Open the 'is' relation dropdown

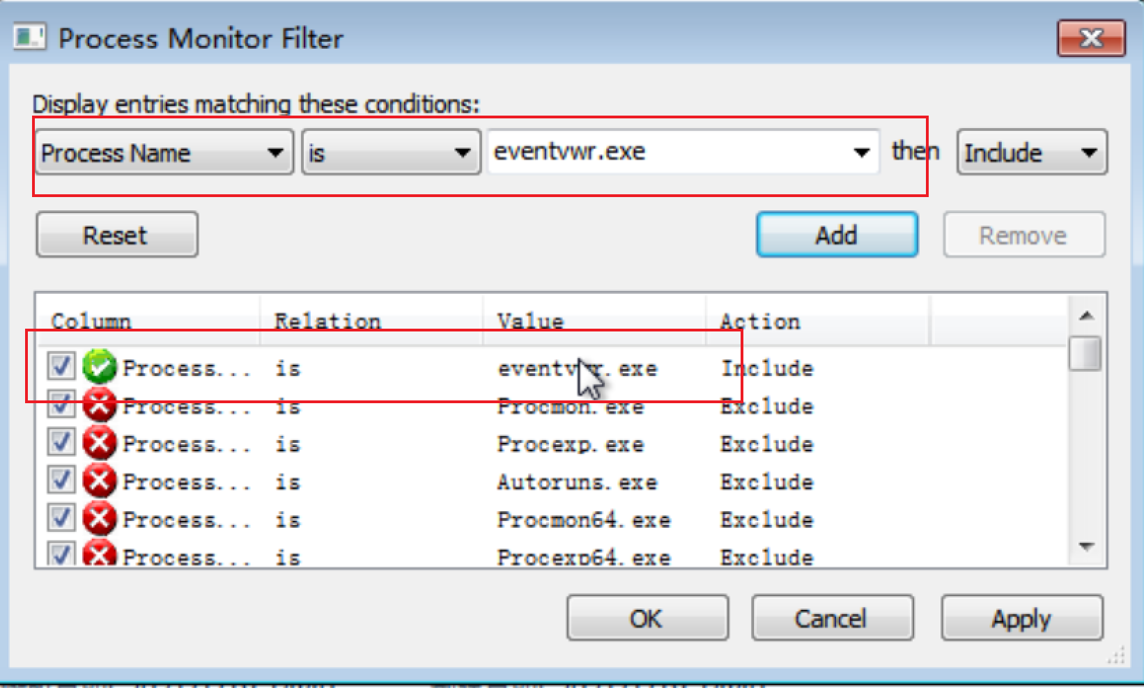391,153
